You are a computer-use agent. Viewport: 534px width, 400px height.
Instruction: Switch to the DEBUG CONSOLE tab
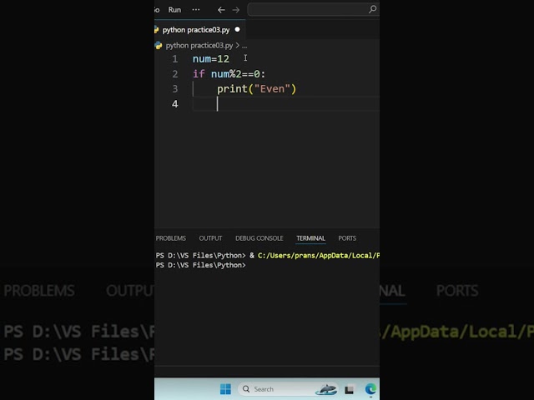tap(259, 238)
